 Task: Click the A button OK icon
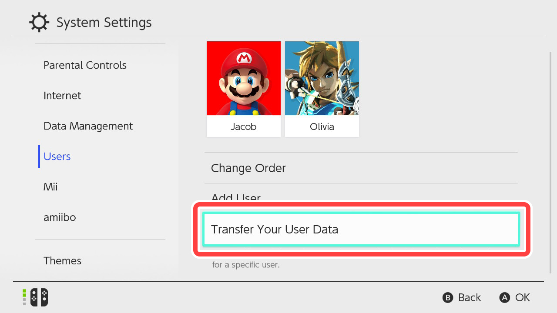(504, 297)
